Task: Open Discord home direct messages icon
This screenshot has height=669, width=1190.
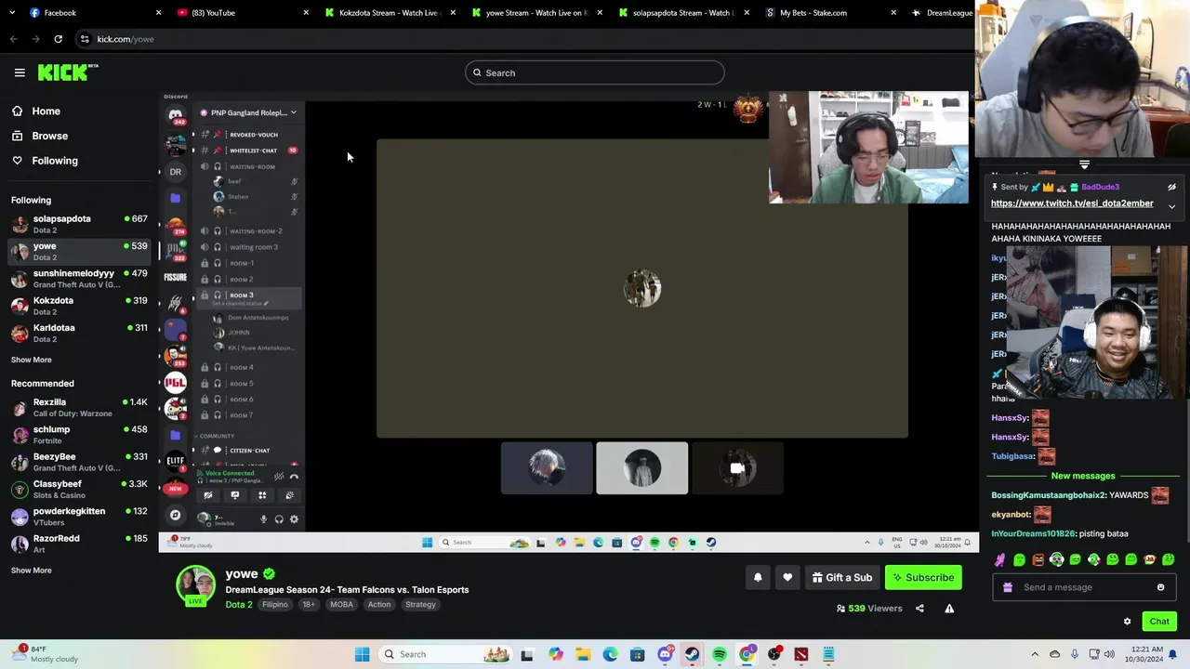Action: coord(175,115)
